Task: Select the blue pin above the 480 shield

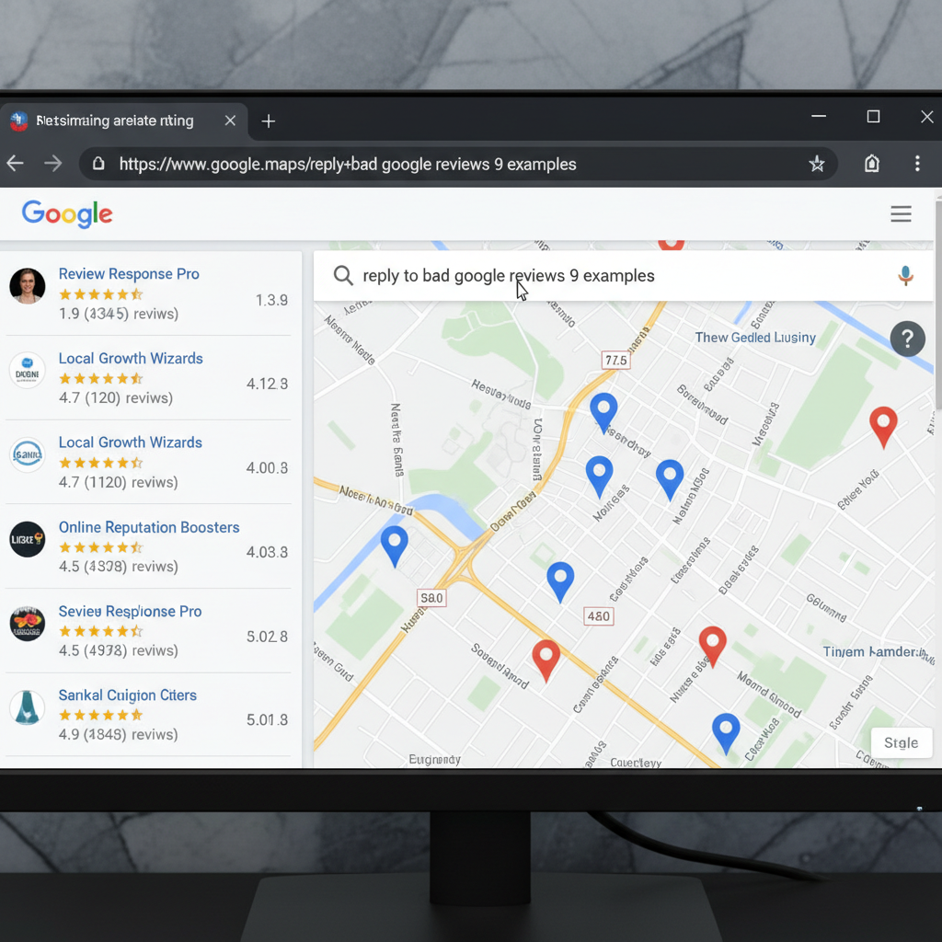Action: point(560,581)
